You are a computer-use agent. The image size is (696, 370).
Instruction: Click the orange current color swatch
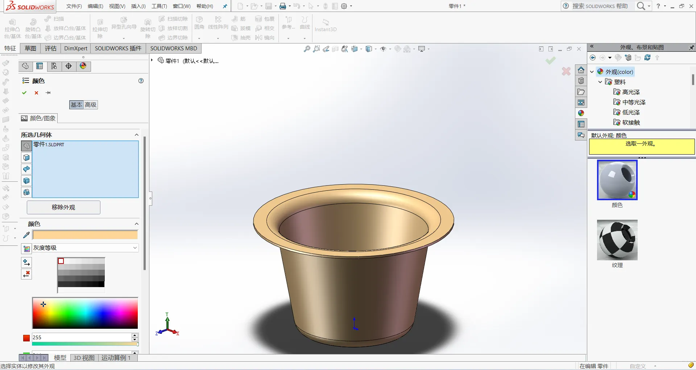tap(85, 235)
